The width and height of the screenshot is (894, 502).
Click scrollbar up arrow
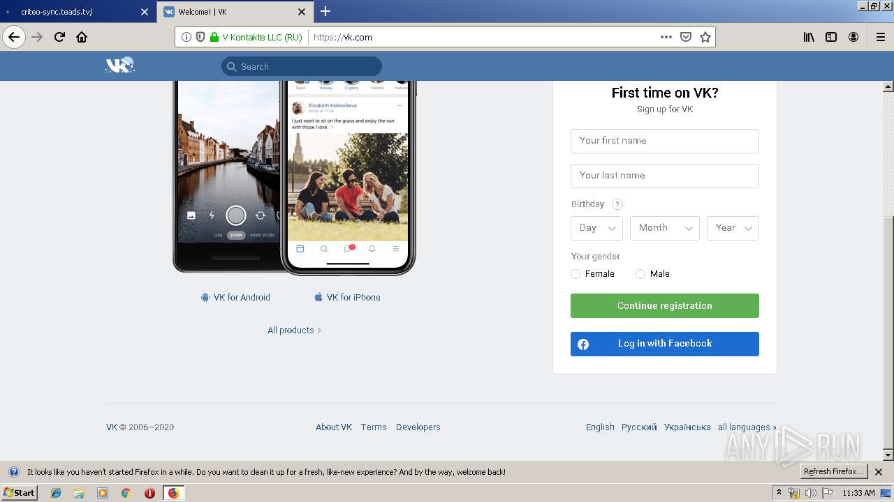point(888,86)
